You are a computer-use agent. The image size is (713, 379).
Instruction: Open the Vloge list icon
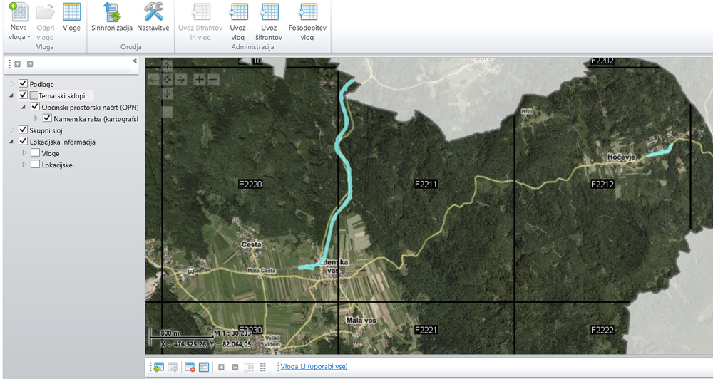[x=71, y=12]
